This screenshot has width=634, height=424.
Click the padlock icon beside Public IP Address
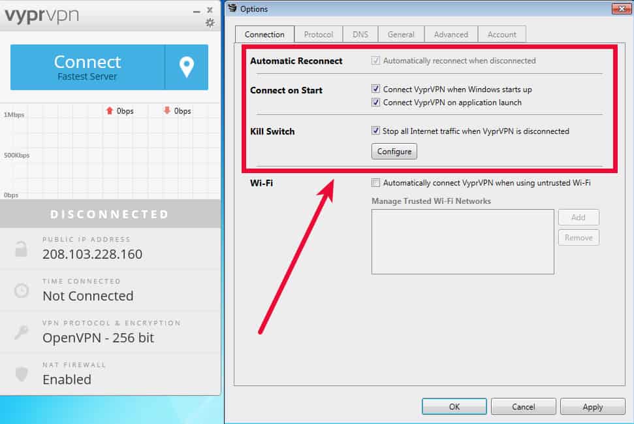click(21, 248)
